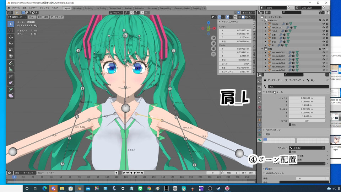The width and height of the screenshot is (341, 192).
Task: Clear the parent 上半身2 with the X
Action: click(x=323, y=148)
